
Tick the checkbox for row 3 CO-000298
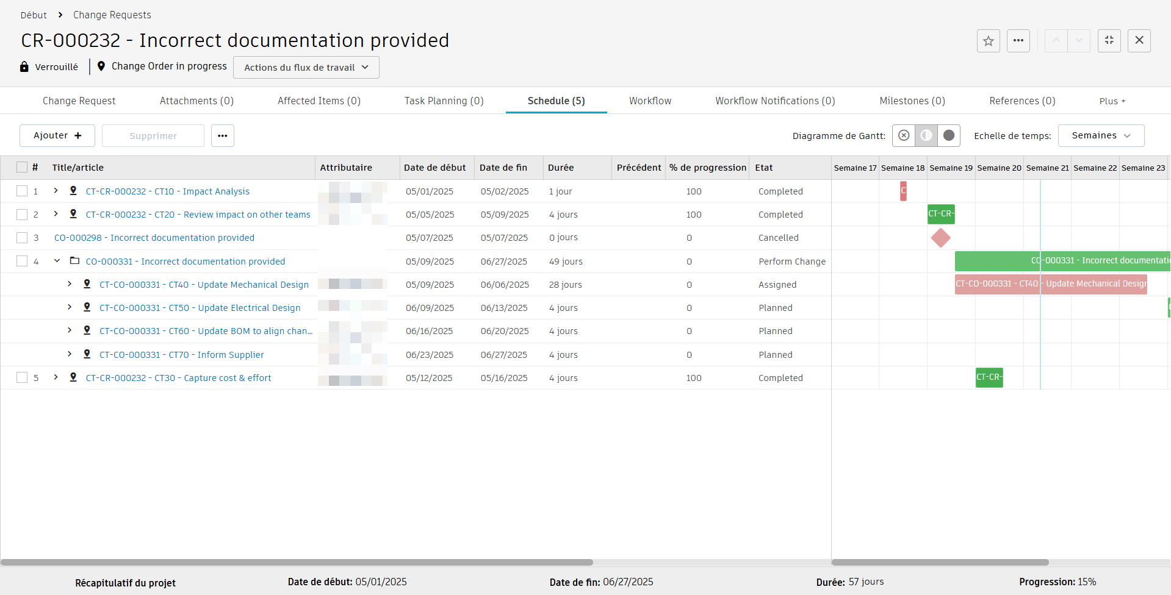click(22, 238)
